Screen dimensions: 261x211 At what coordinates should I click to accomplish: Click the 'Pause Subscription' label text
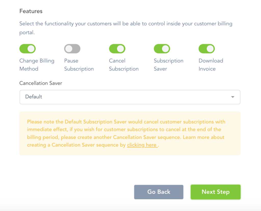tap(79, 65)
